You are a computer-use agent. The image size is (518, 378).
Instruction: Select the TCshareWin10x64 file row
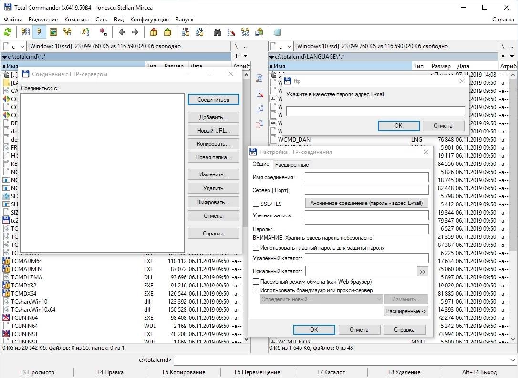[122, 310]
